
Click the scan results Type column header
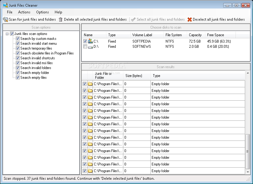coord(198,75)
